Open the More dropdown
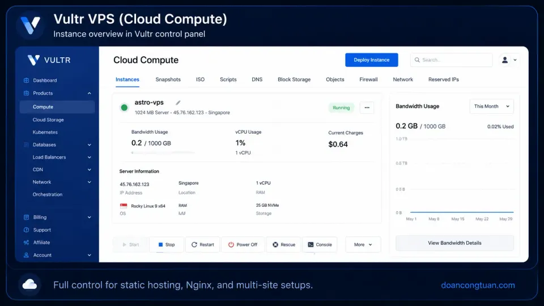The width and height of the screenshot is (544, 306). pos(363,245)
